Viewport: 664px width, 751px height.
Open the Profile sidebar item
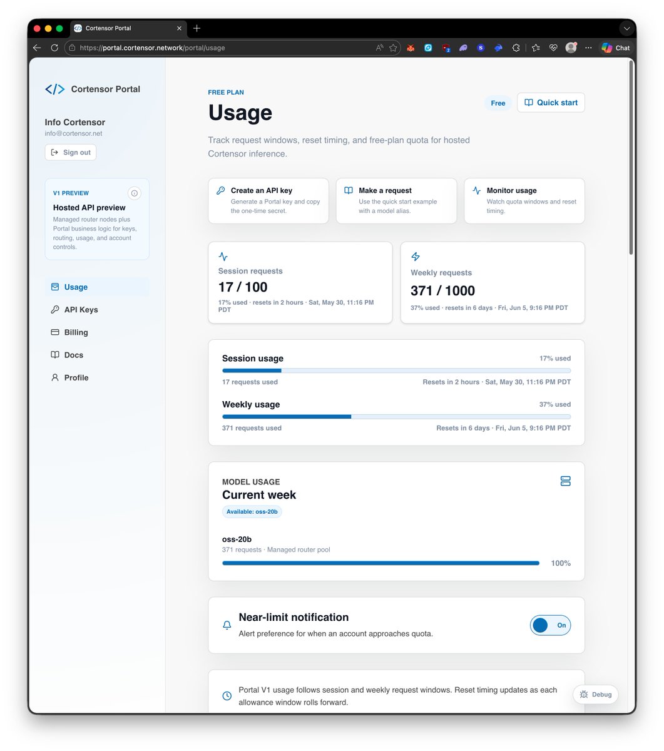(x=97, y=377)
